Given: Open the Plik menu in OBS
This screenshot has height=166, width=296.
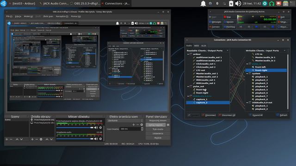Looking at the screenshot, I should point(9,17).
